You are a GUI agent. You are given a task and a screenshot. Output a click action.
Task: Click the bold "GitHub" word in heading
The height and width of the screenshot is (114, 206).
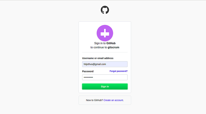[x=111, y=43]
